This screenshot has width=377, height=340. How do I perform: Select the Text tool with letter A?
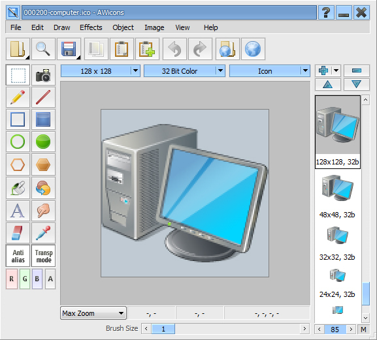point(18,211)
